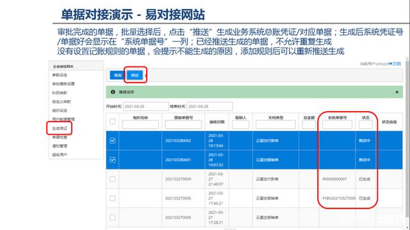Screen dimensions: 410x230
Task: Uncheck the row 202103280001 checkbox
Action: click(x=113, y=160)
